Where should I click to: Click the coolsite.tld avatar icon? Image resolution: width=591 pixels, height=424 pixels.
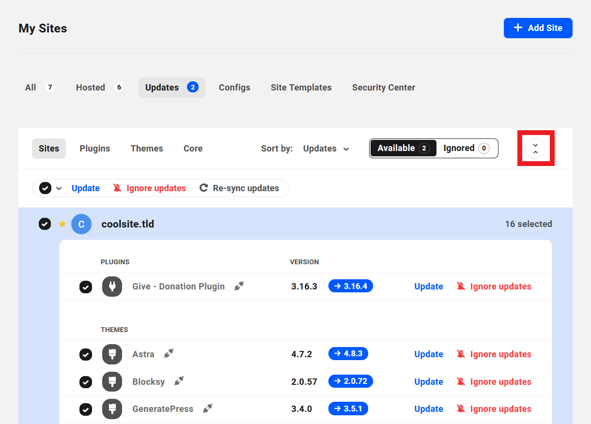[81, 224]
